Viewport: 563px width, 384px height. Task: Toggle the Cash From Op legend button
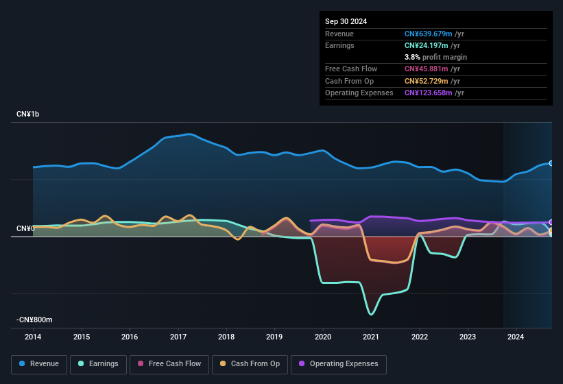tap(250, 364)
